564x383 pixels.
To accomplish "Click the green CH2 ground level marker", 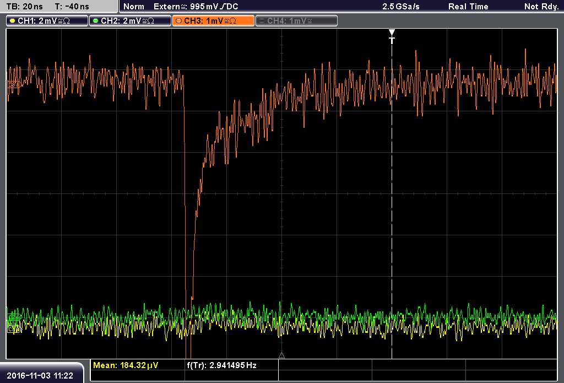I will tap(14, 317).
